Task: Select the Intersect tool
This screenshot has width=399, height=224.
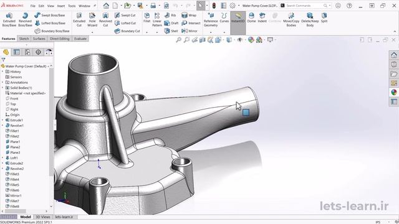Action: pyautogui.click(x=191, y=23)
